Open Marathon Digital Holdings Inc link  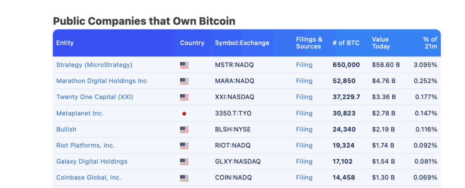[x=101, y=81]
